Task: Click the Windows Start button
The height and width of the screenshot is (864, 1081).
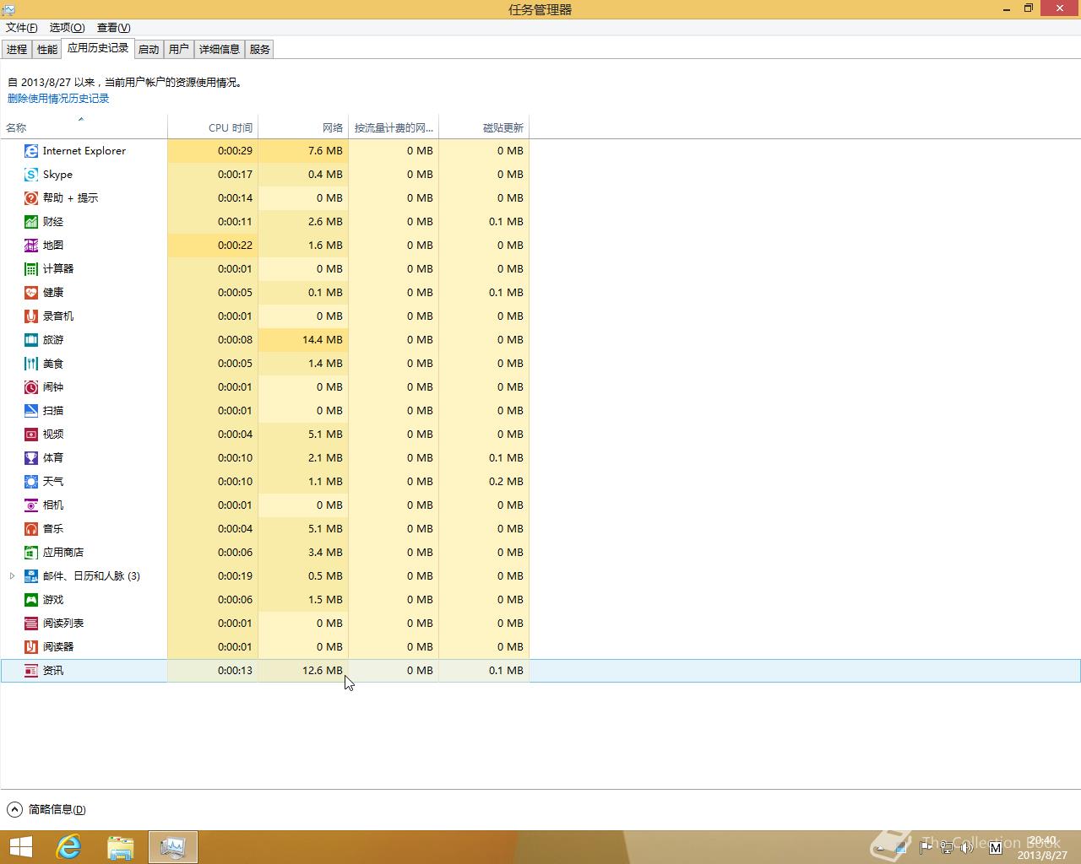Action: pos(20,847)
